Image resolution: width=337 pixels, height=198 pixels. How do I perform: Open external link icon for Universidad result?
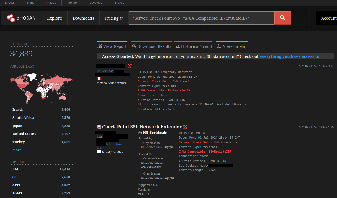tap(129, 66)
